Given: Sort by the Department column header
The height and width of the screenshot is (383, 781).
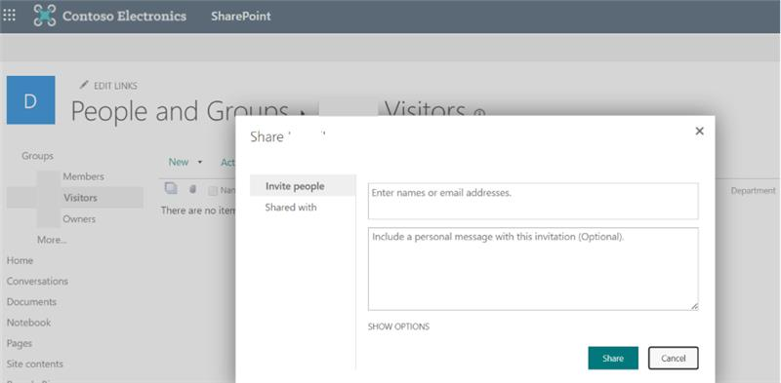Looking at the screenshot, I should tap(753, 190).
